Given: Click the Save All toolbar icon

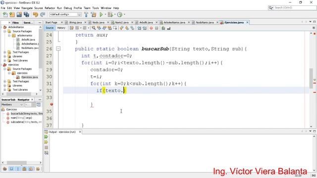Looking at the screenshot, I should click(26, 14).
